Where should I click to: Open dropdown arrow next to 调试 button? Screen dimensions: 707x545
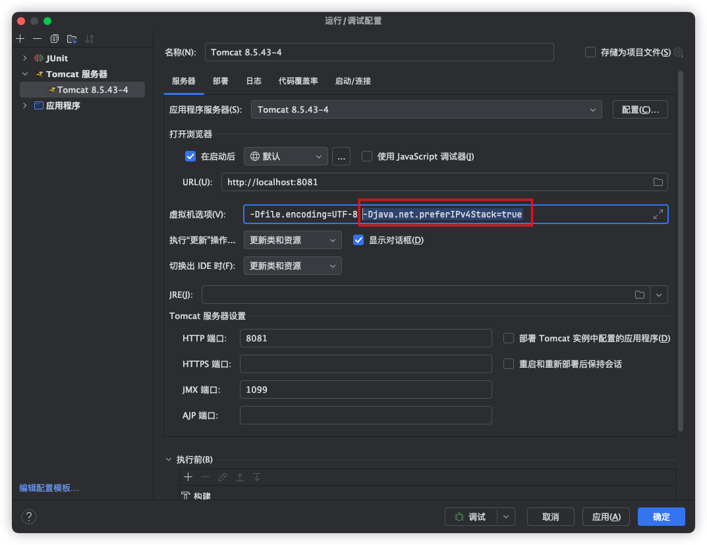(x=506, y=517)
